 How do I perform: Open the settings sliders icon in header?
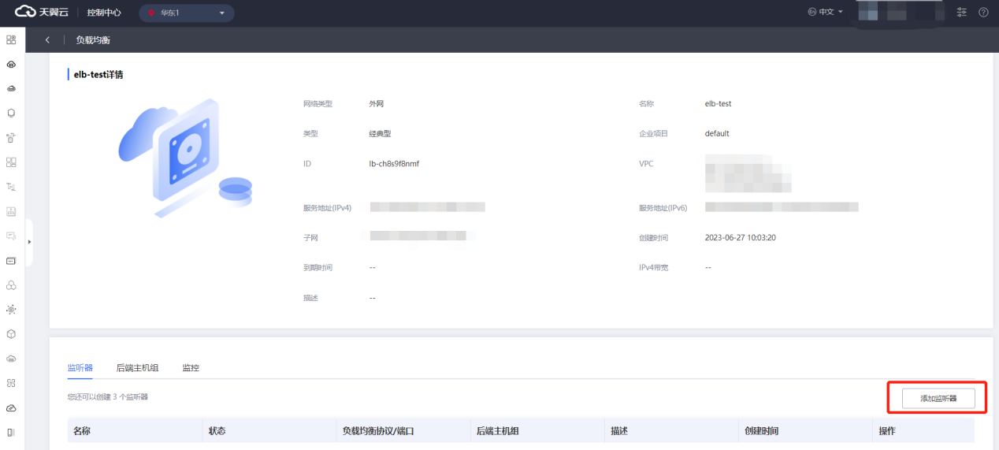click(961, 13)
